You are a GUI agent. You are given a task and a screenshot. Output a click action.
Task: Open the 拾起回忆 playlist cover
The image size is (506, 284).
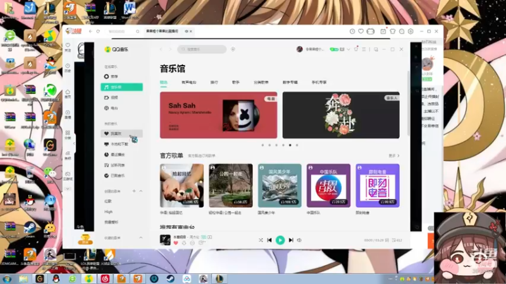(x=182, y=186)
